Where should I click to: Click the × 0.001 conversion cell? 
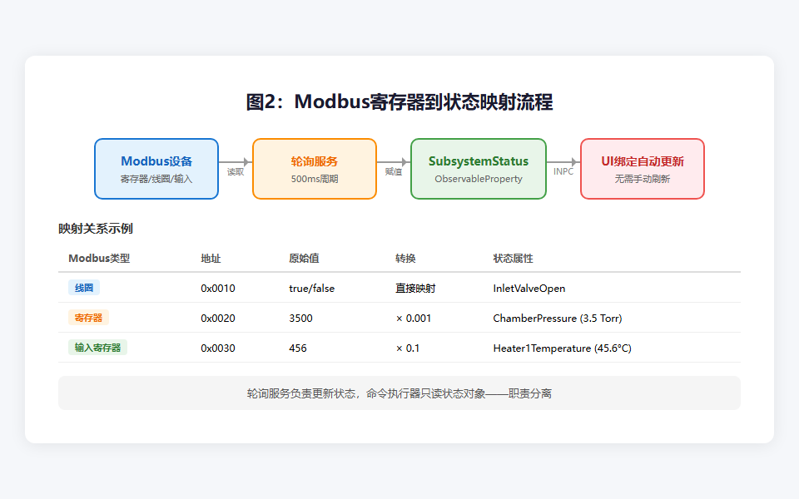coord(414,319)
